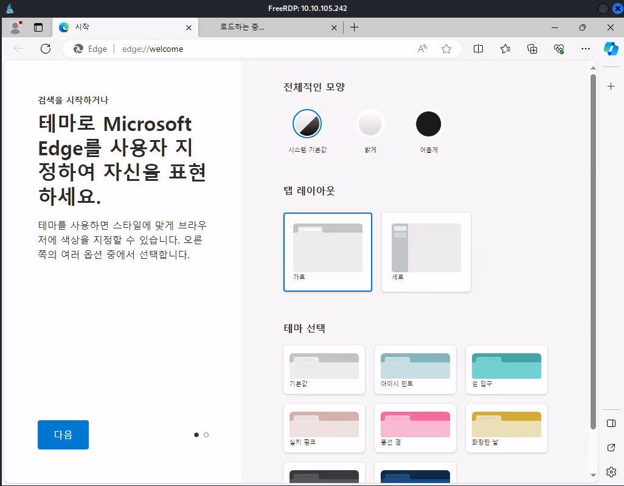This screenshot has width=624, height=486.
Task: Select the 시스템 기본값 appearance option
Action: (x=307, y=124)
